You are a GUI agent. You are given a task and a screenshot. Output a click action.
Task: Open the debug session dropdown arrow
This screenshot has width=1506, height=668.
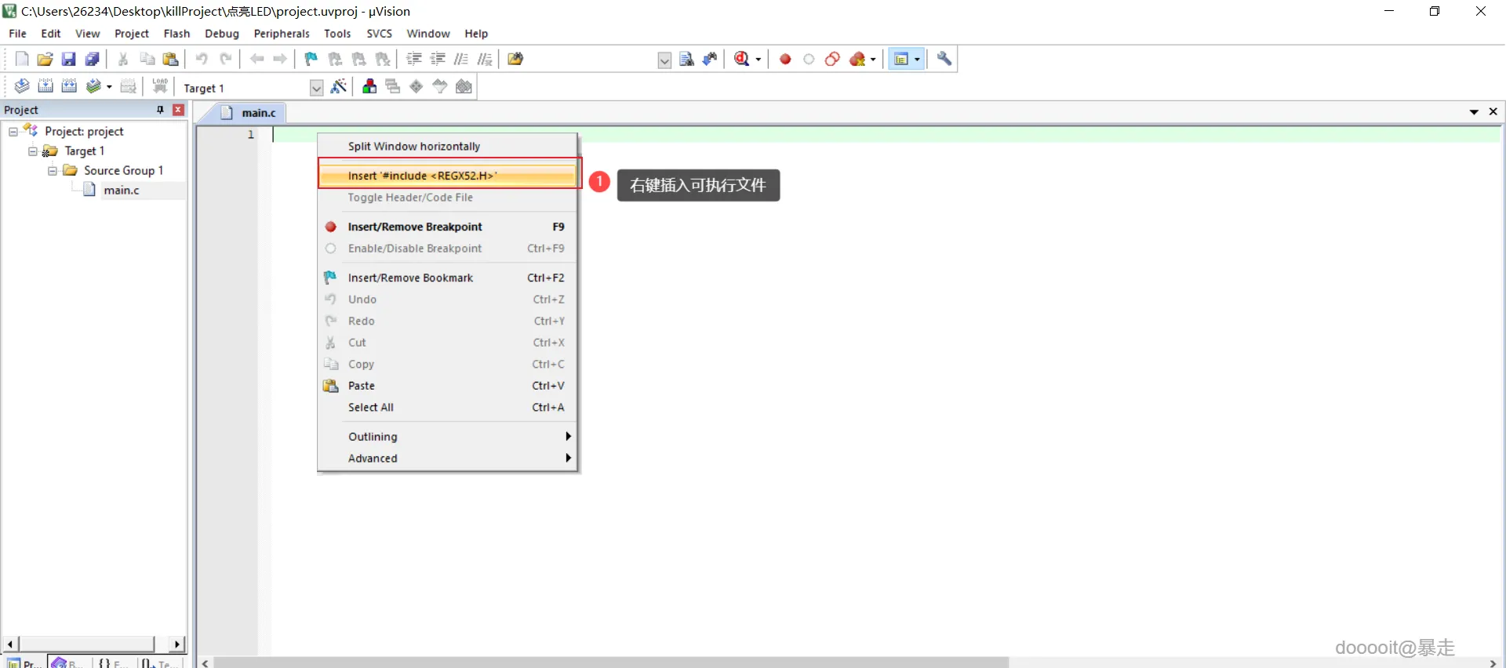758,60
